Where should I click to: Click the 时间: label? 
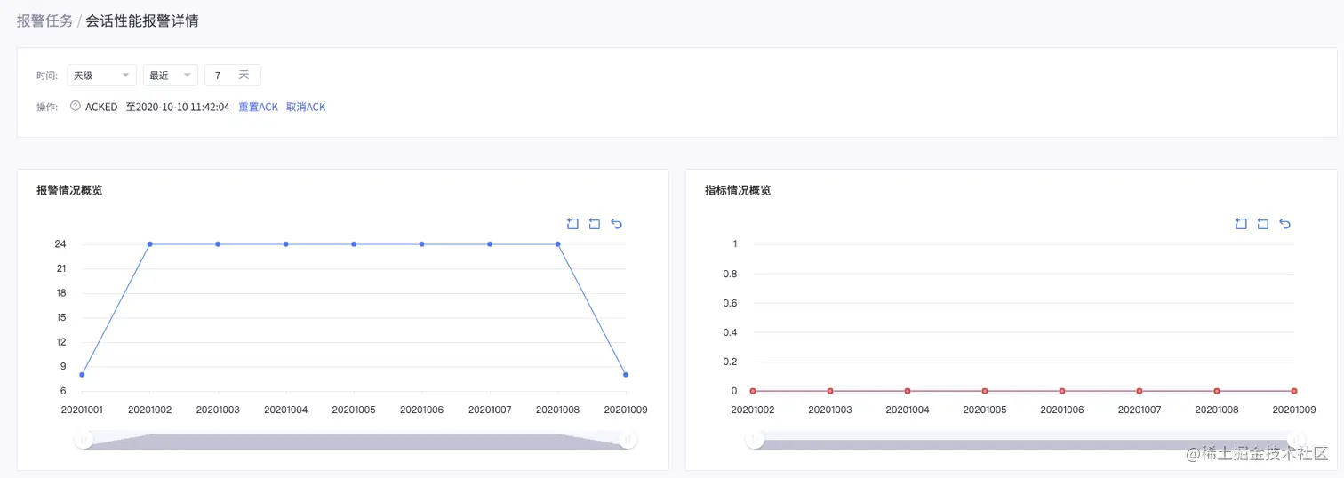point(47,76)
